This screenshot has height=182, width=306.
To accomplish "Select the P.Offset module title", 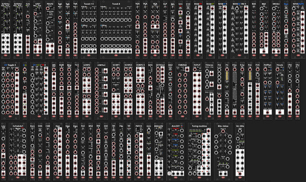I will (267, 65).
